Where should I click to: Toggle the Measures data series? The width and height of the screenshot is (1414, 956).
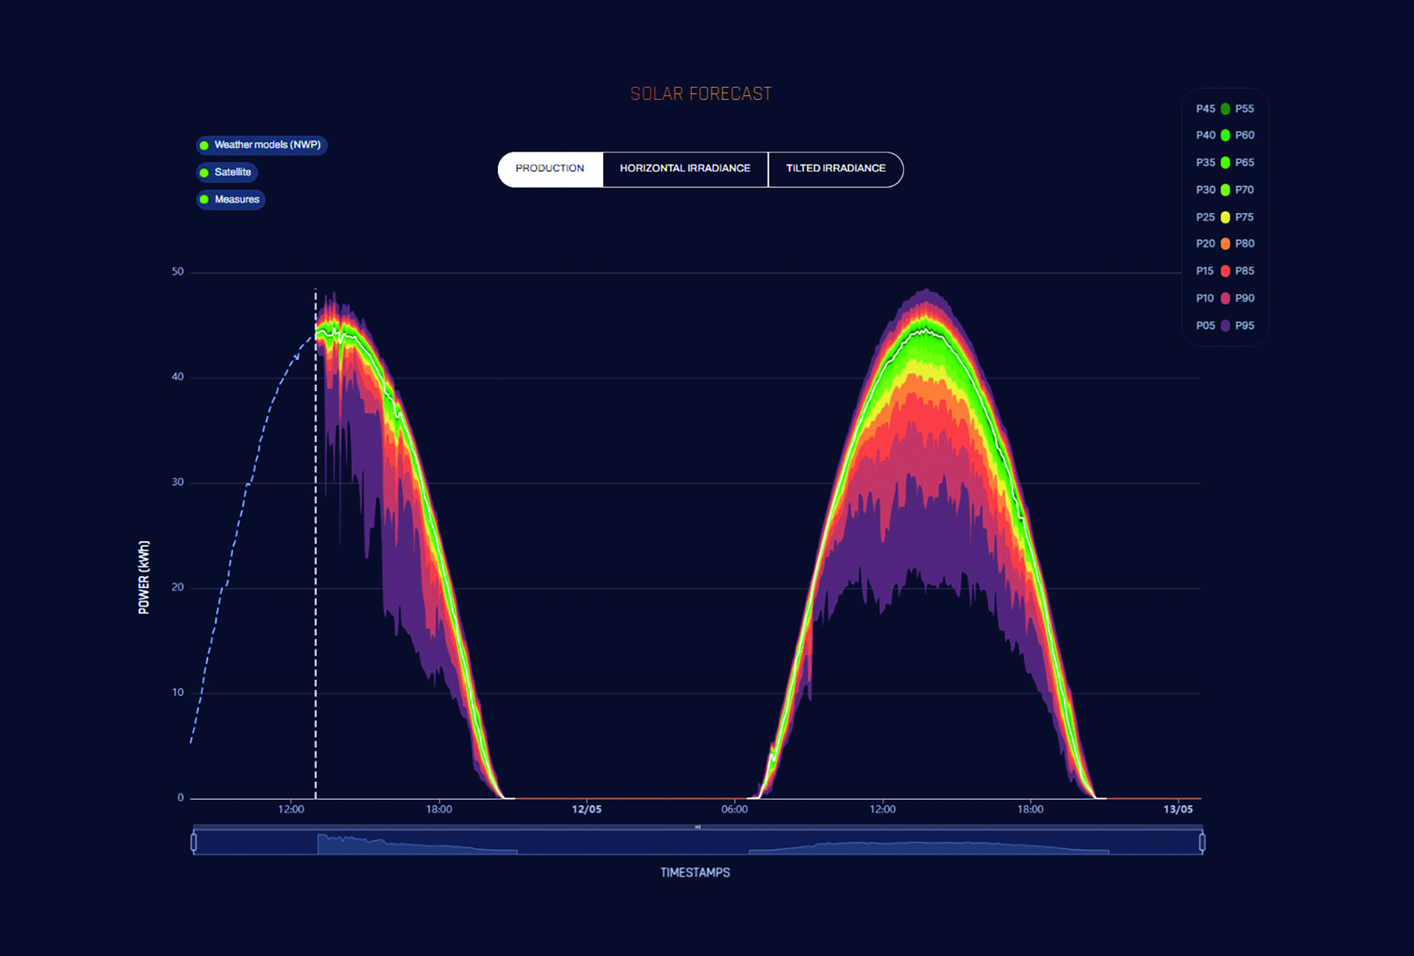(x=231, y=199)
